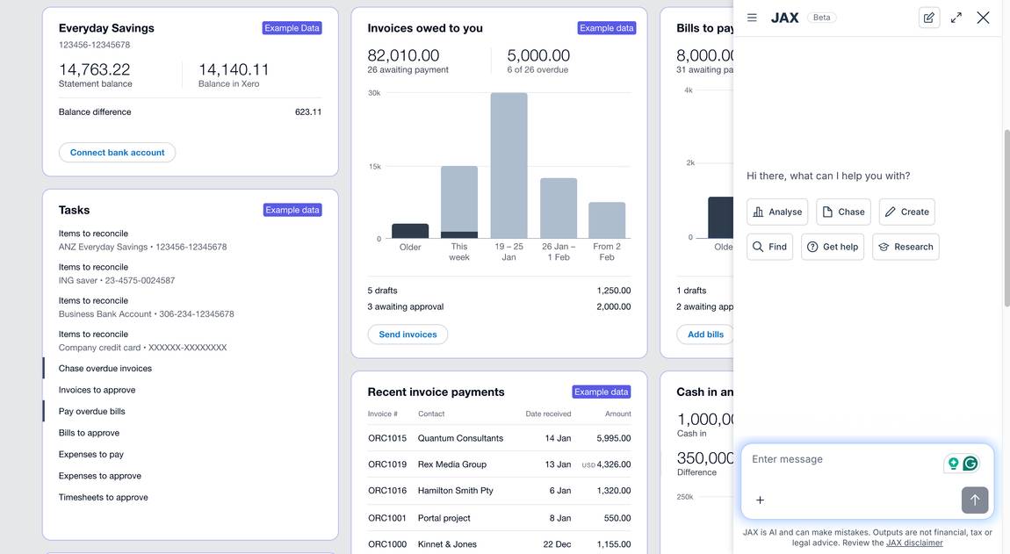Open the JAX hamburger menu

point(752,18)
